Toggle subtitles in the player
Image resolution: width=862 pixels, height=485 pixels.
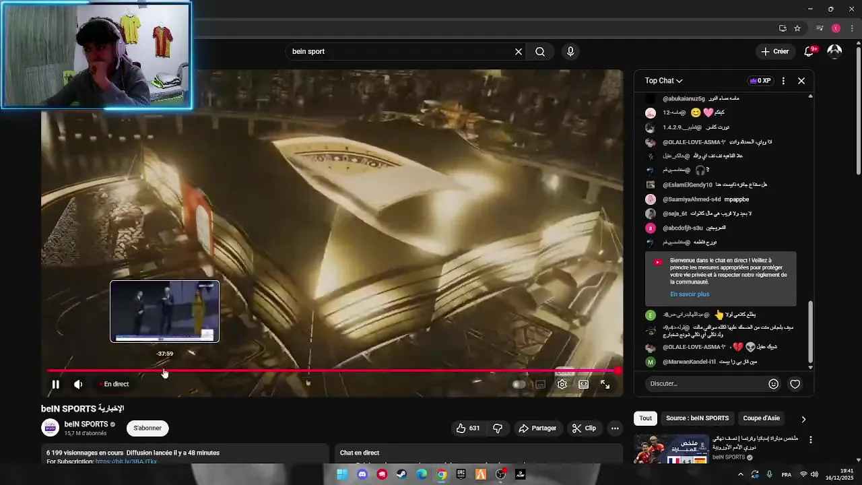[x=540, y=384]
